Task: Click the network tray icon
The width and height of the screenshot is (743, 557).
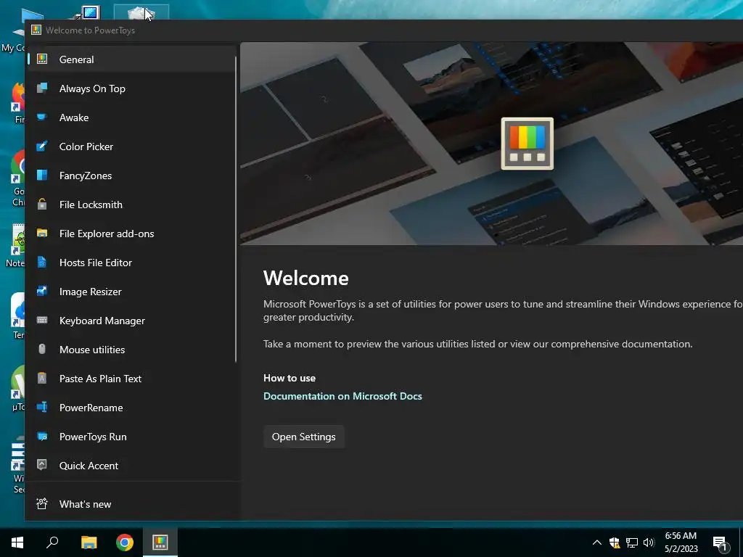Action: pyautogui.click(x=632, y=542)
